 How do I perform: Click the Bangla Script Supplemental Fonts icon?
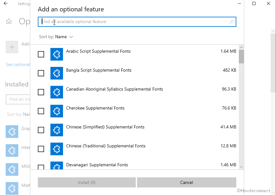[x=57, y=73]
